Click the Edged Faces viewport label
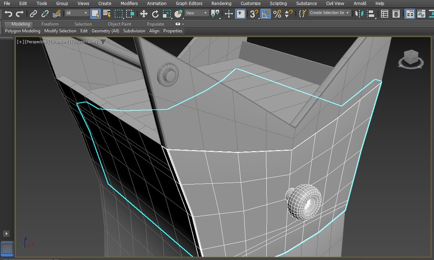 85,42
